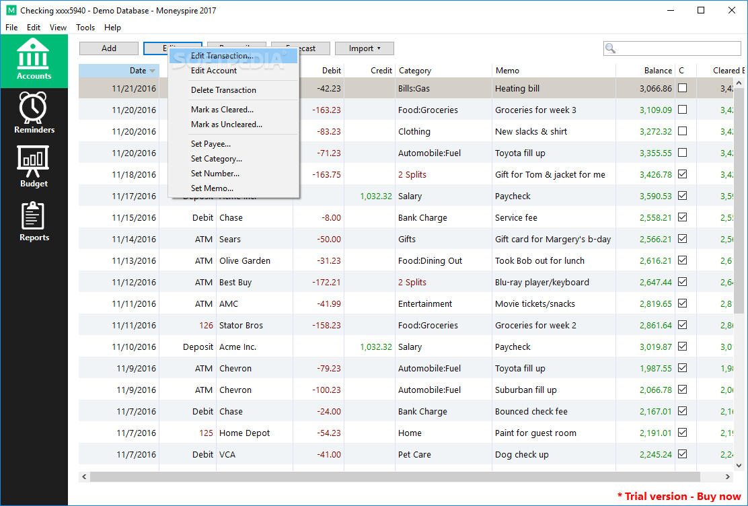Open the Reminders alarm clock section
The height and width of the screenshot is (506, 748).
click(x=34, y=113)
